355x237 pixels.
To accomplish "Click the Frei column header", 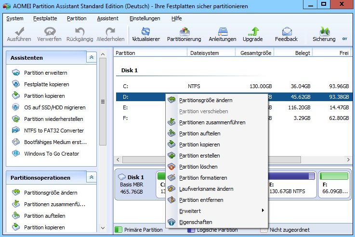I will pyautogui.click(x=331, y=53).
